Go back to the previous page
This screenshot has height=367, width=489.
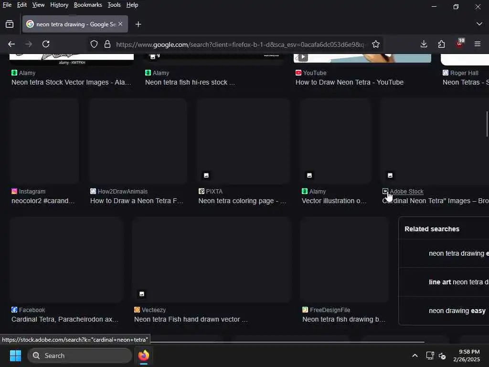11,44
